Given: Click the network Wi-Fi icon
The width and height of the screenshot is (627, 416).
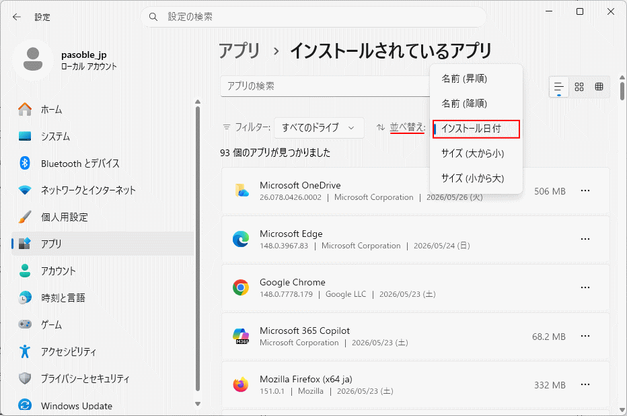Looking at the screenshot, I should click(25, 190).
